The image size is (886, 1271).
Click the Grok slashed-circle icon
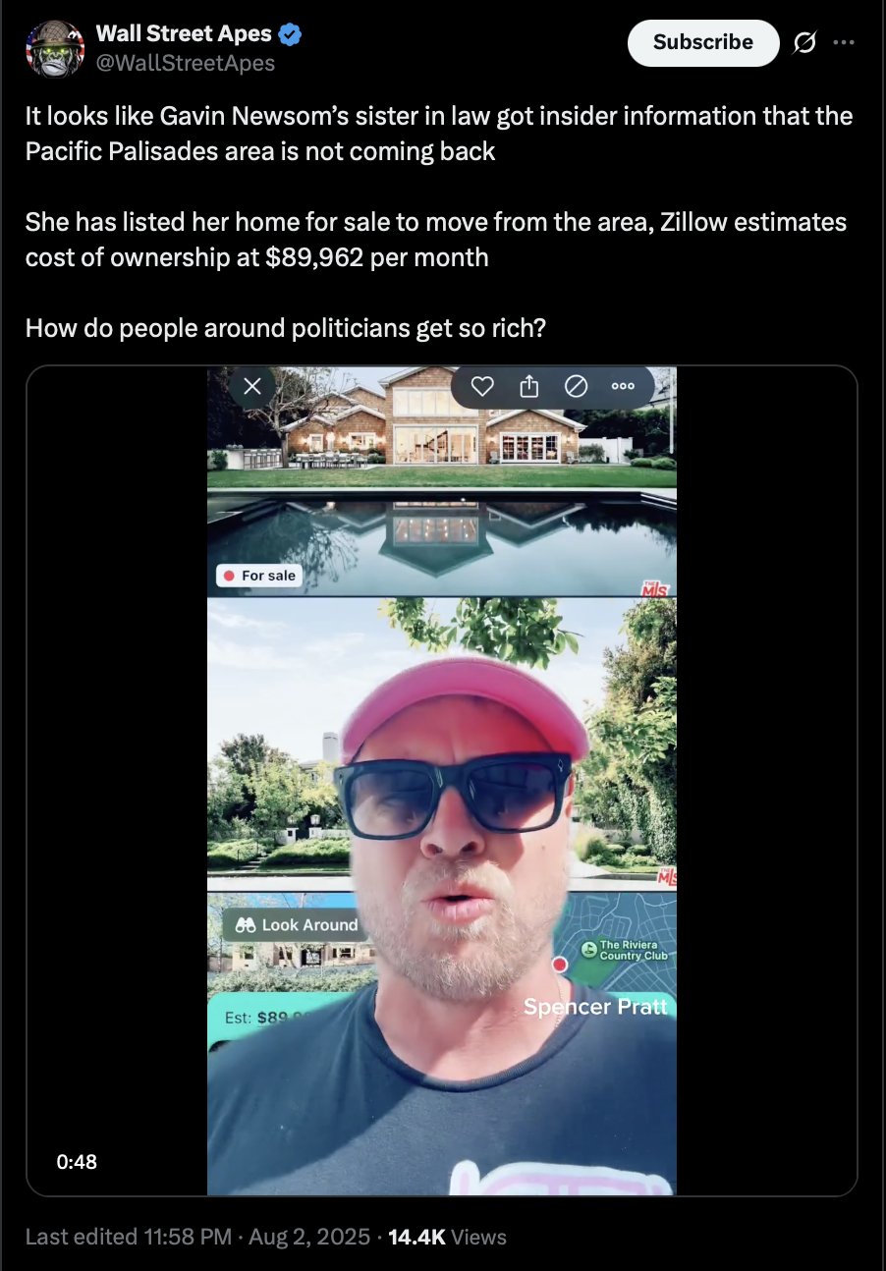coord(804,42)
